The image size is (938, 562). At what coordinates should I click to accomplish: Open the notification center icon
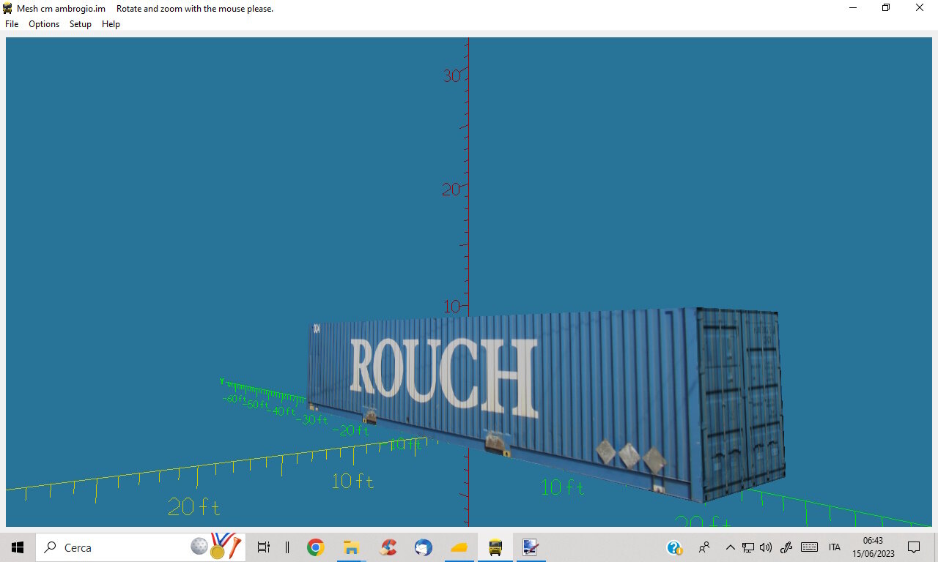click(914, 547)
